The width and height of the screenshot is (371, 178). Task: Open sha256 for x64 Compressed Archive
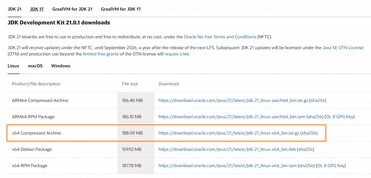pos(309,133)
